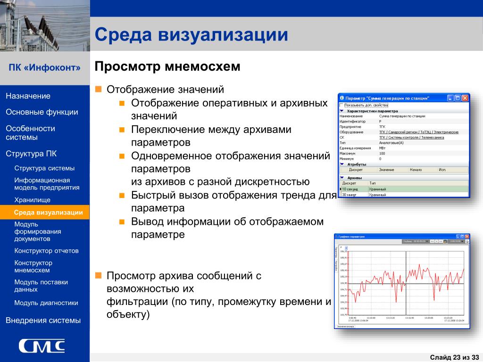Go to Внедрения системы in the sidebar
This screenshot has width=483, height=362.
[x=43, y=321]
